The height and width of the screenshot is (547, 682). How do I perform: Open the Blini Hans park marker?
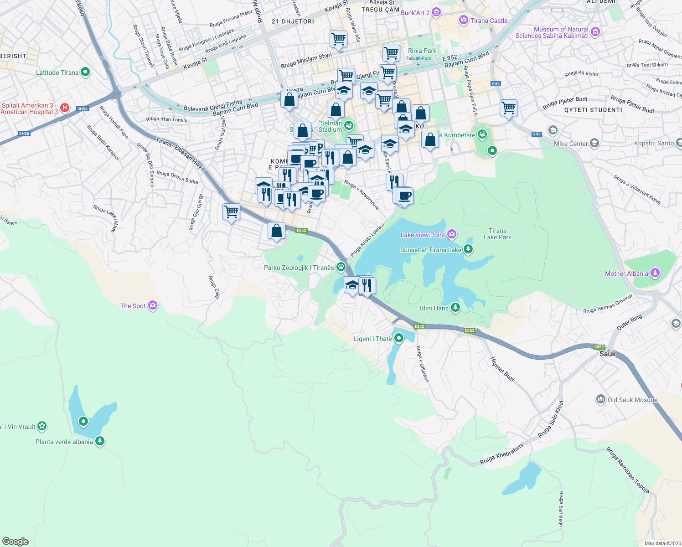coord(455,308)
